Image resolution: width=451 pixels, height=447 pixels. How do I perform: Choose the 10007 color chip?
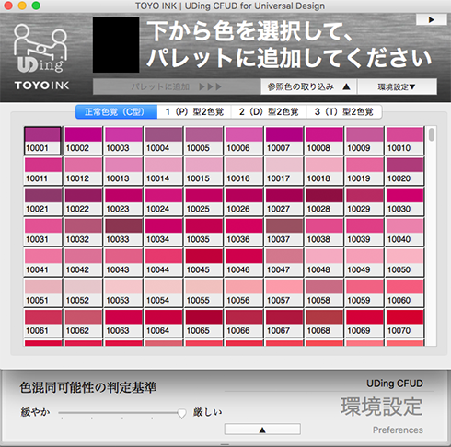coord(284,141)
